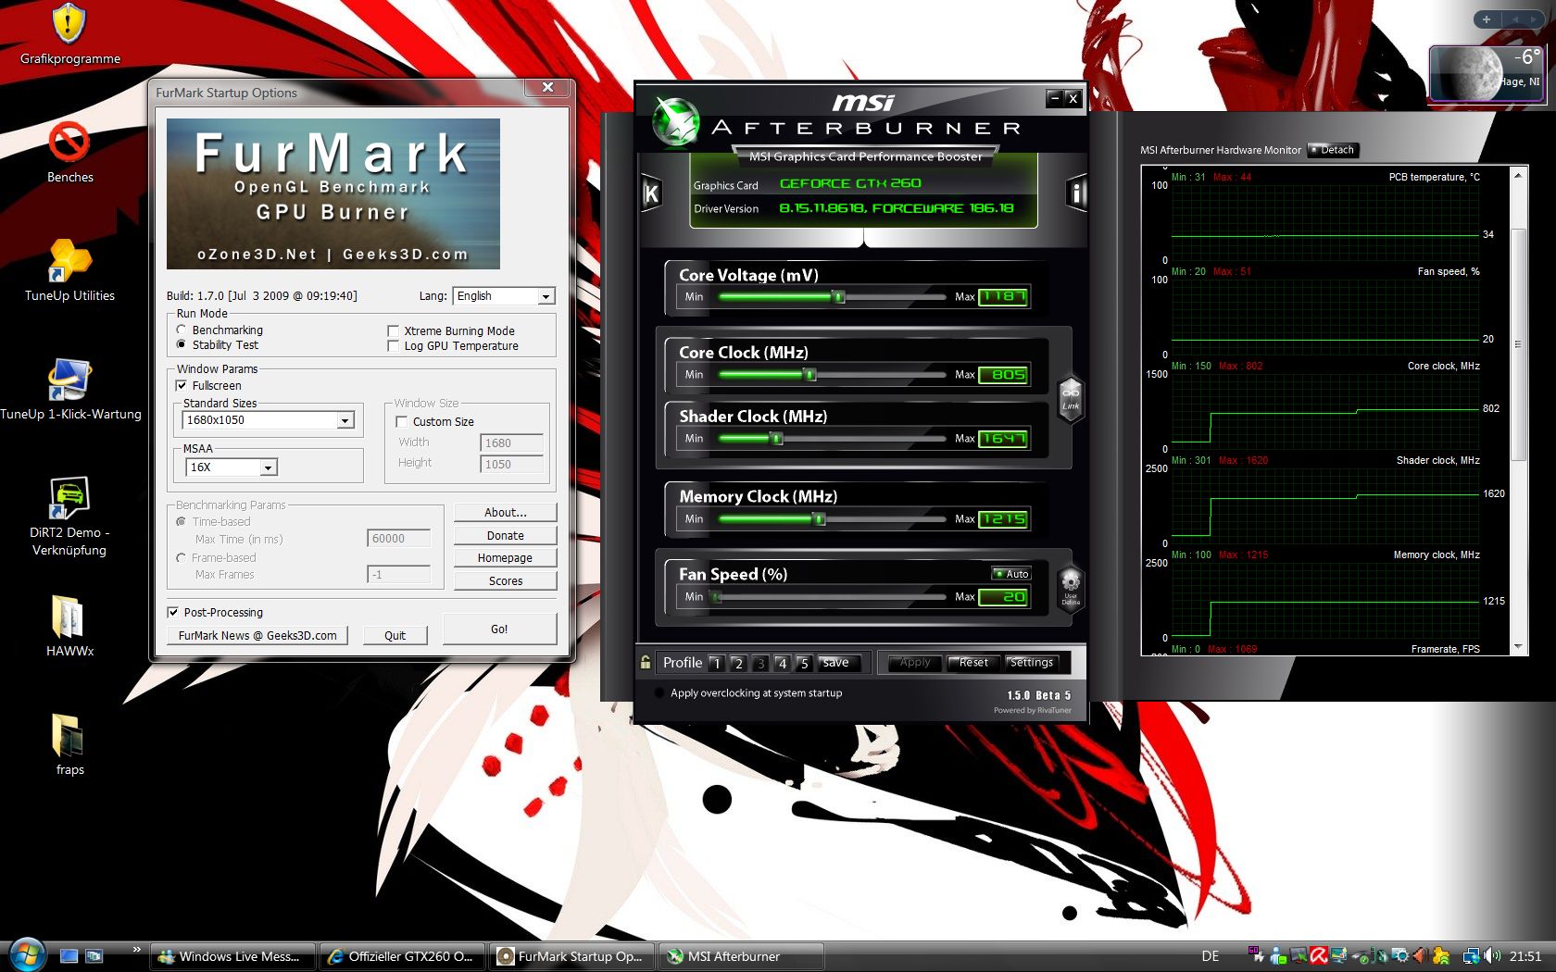Click the DE language indicator on taskbar

(x=1211, y=956)
